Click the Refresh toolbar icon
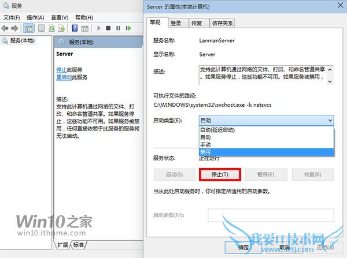The height and width of the screenshot is (258, 347). point(52,28)
